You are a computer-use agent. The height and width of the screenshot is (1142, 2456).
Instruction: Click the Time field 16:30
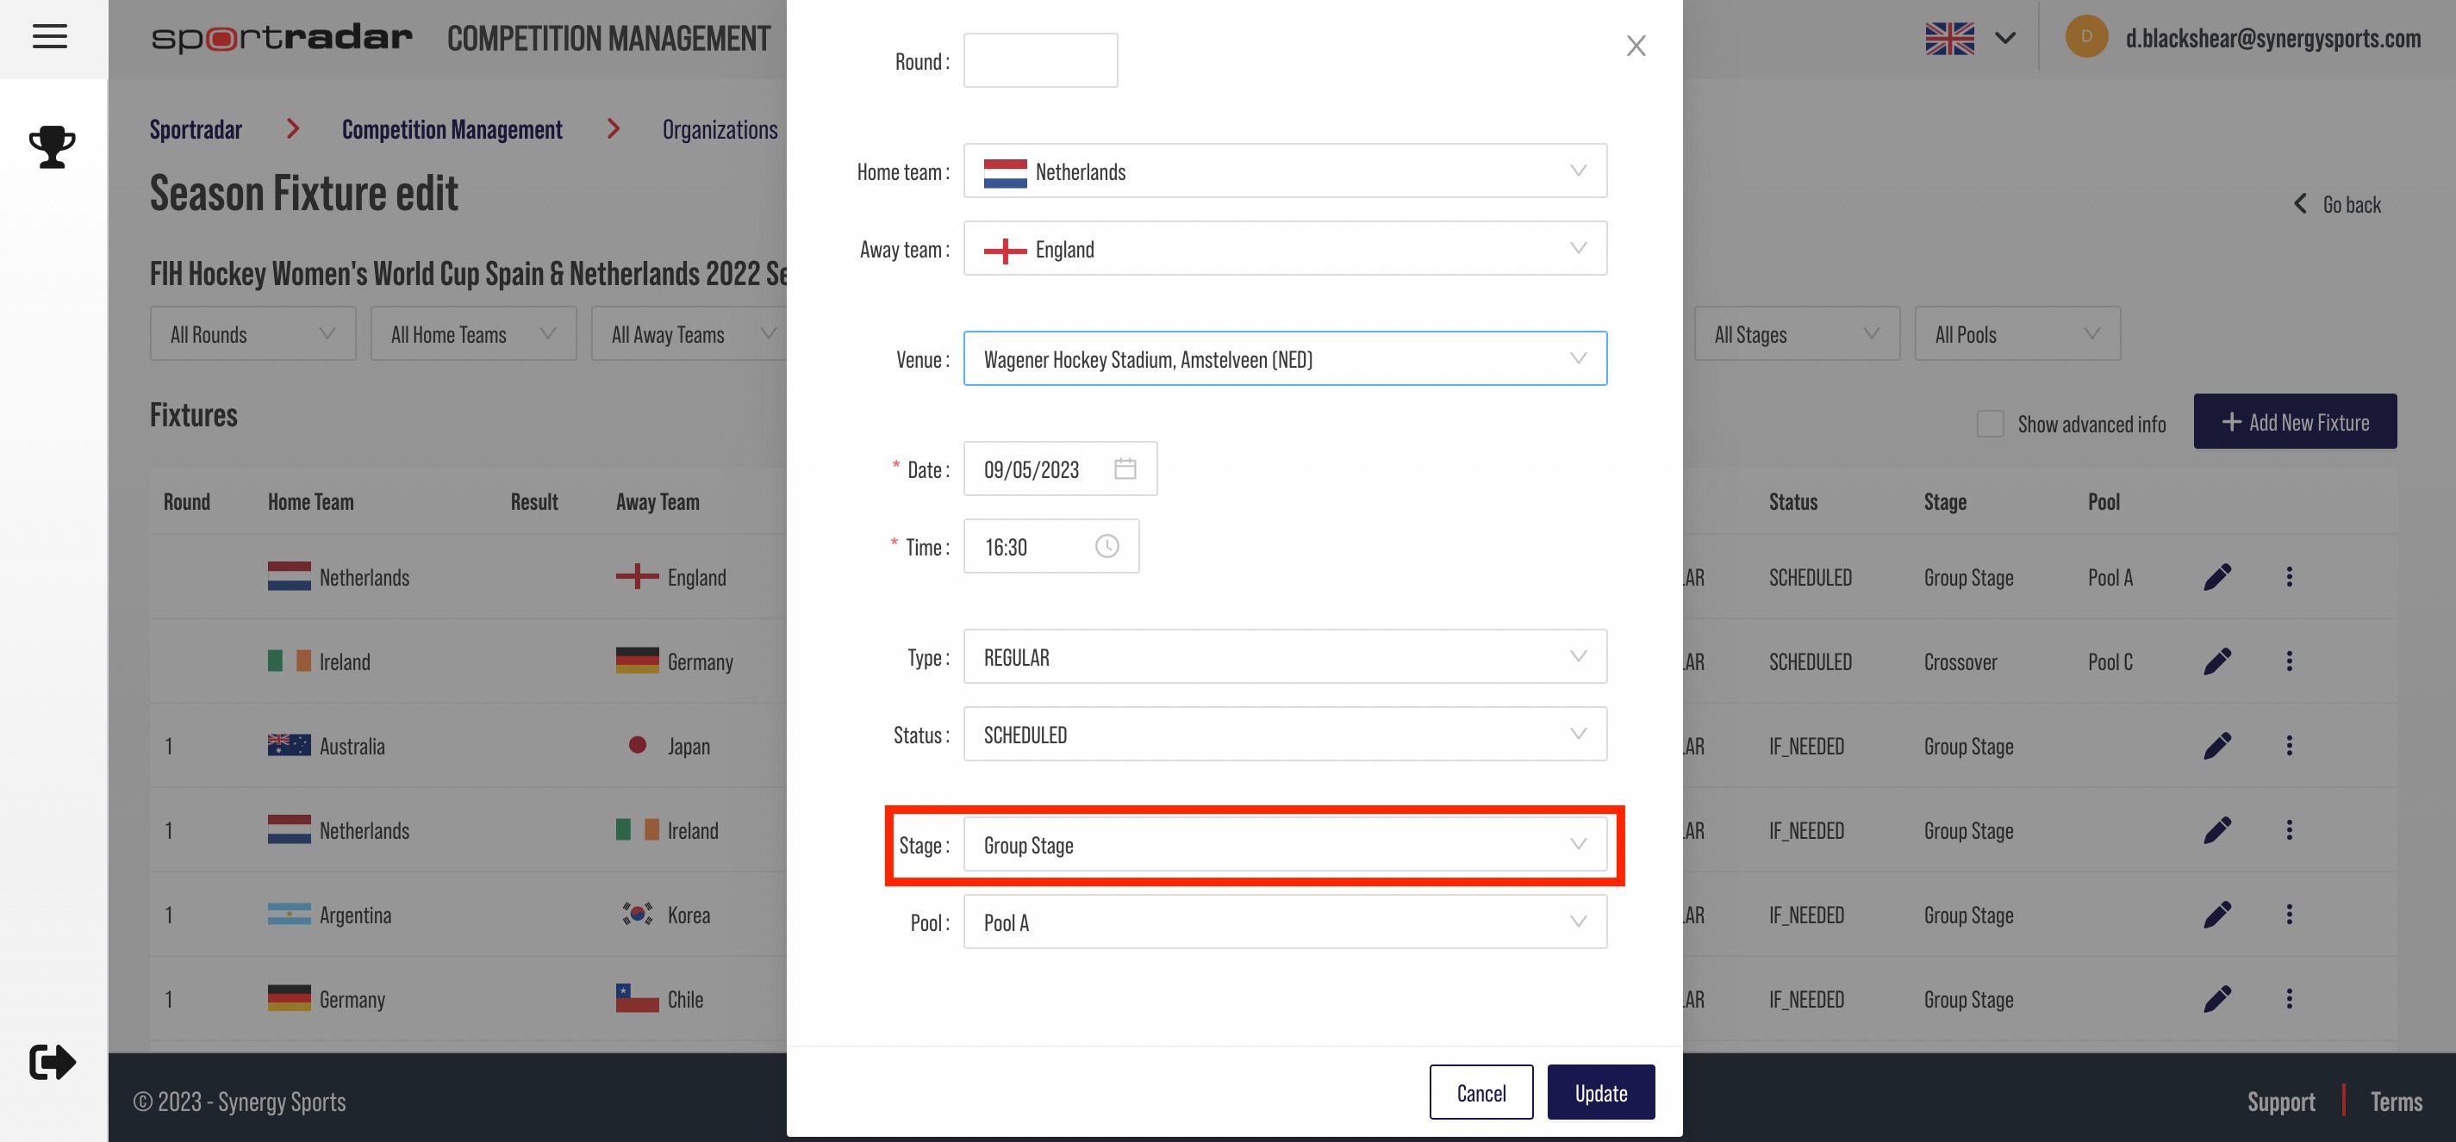coord(1050,547)
